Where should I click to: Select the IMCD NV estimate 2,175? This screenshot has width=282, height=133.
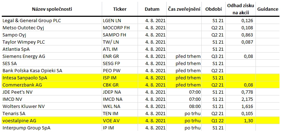coord(247,99)
